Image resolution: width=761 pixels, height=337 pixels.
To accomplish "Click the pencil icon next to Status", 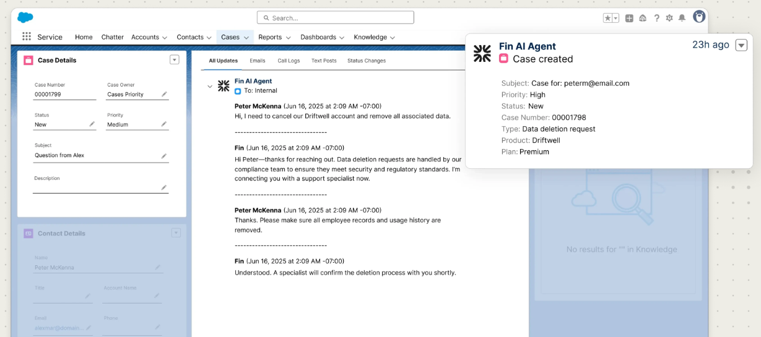I will (92, 124).
